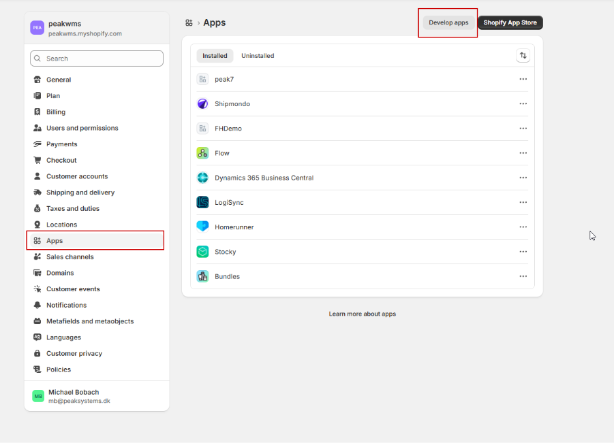614x443 pixels.
Task: Click the Metafields and metaobjects icon
Action: [37, 321]
